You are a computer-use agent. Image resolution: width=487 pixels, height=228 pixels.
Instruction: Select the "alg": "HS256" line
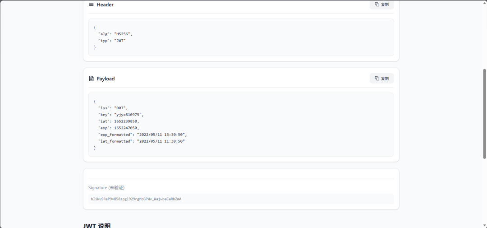click(x=115, y=34)
